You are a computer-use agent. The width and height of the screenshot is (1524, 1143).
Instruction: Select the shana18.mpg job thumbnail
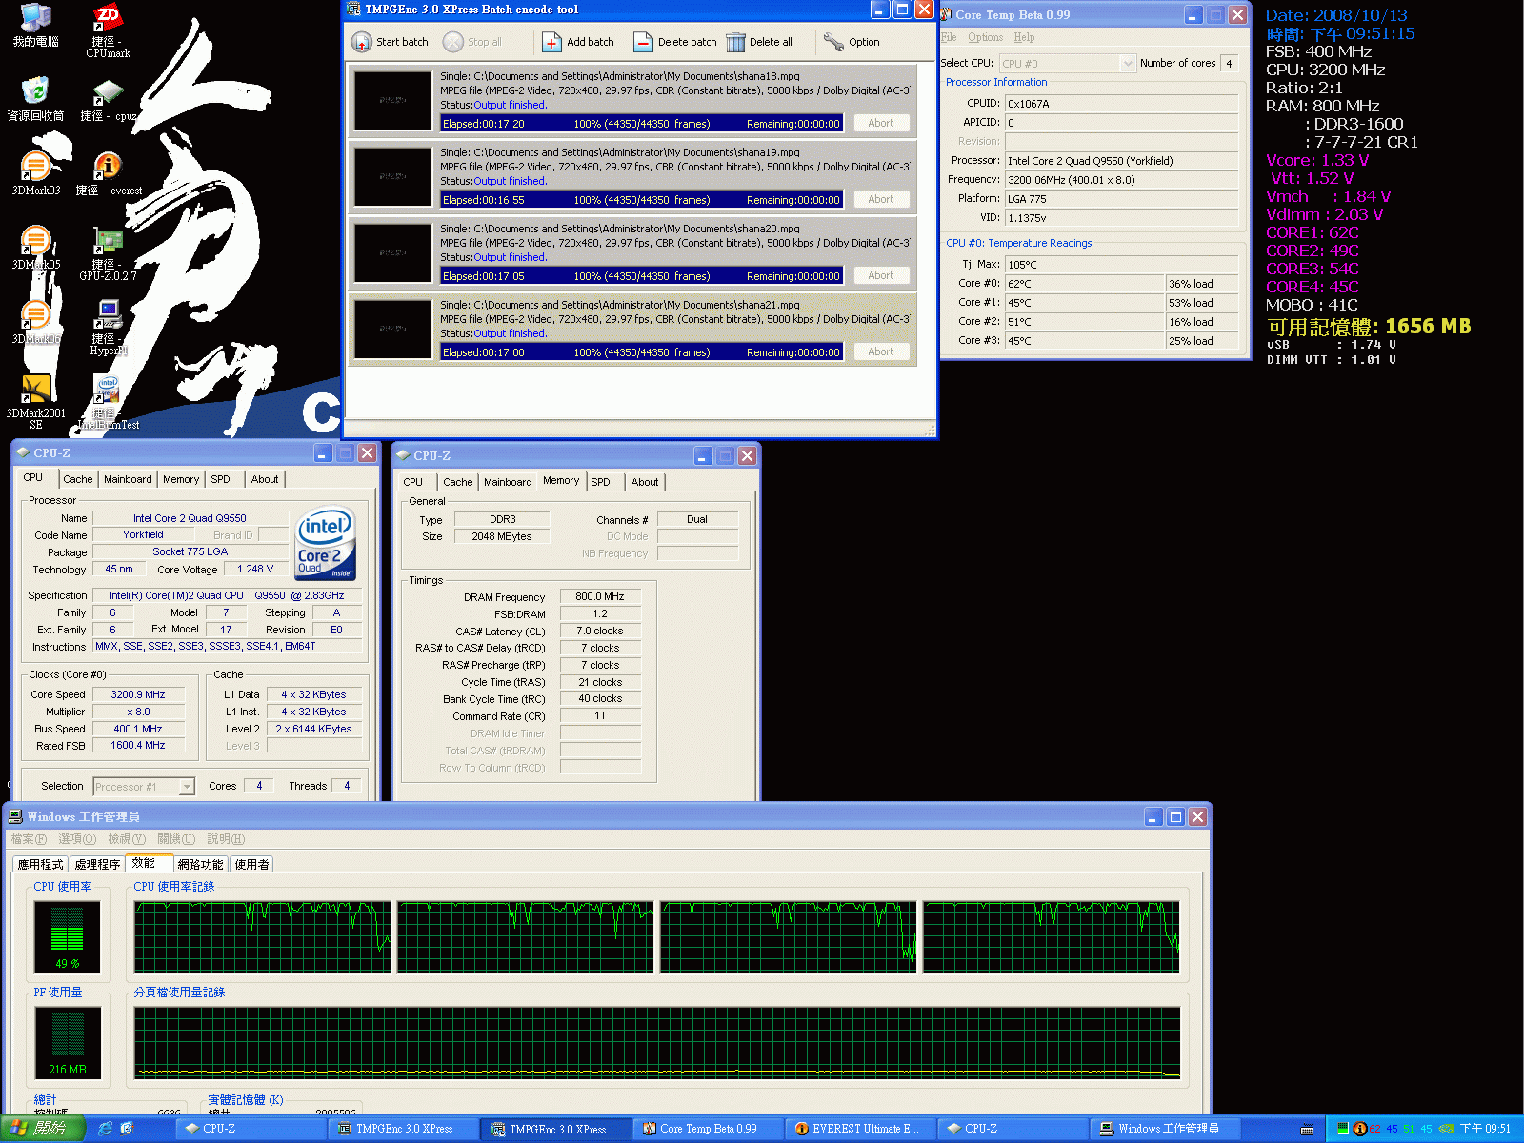pos(392,100)
